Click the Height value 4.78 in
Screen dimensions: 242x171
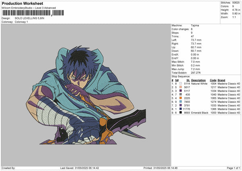(x=236, y=10)
